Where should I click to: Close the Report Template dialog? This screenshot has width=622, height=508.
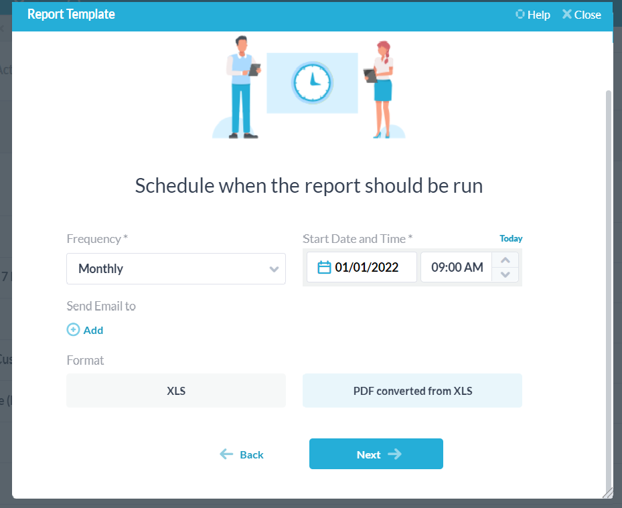[x=582, y=15]
